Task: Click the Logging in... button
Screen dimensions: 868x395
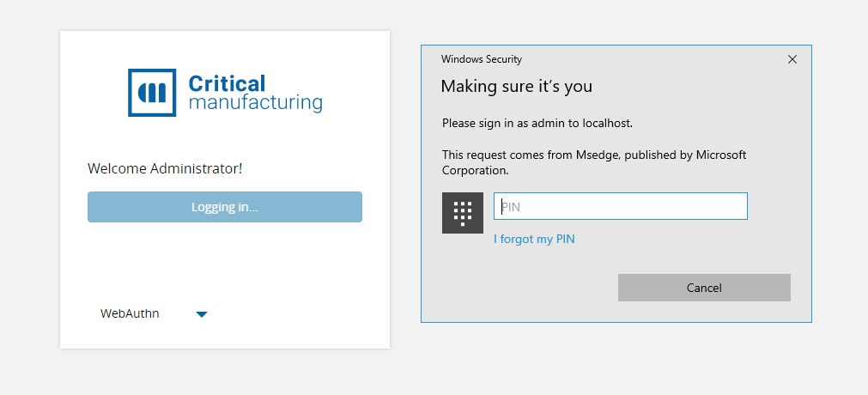Action: point(225,207)
